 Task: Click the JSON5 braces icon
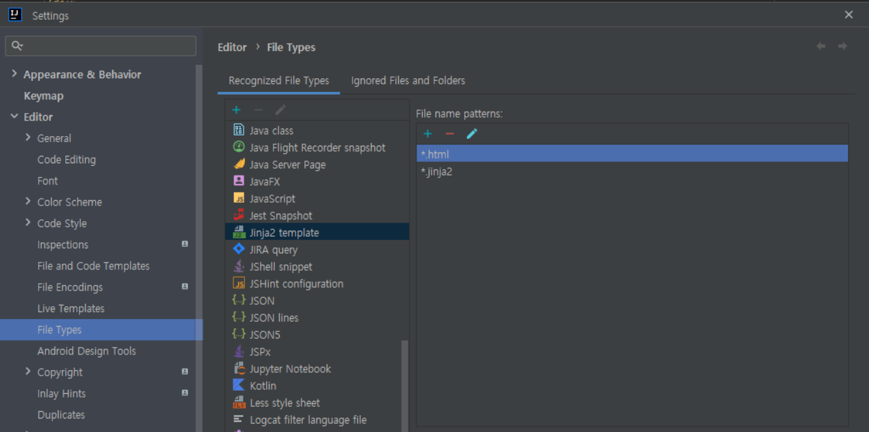tap(239, 334)
